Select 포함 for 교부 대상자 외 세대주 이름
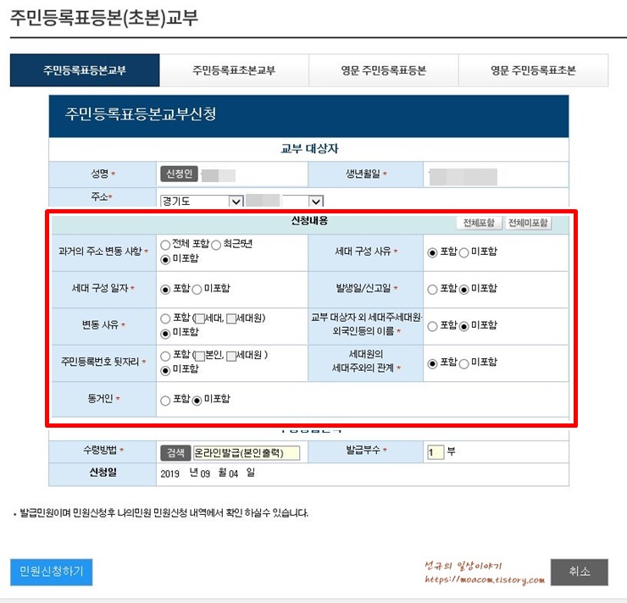The height and width of the screenshot is (603, 627). (x=432, y=326)
